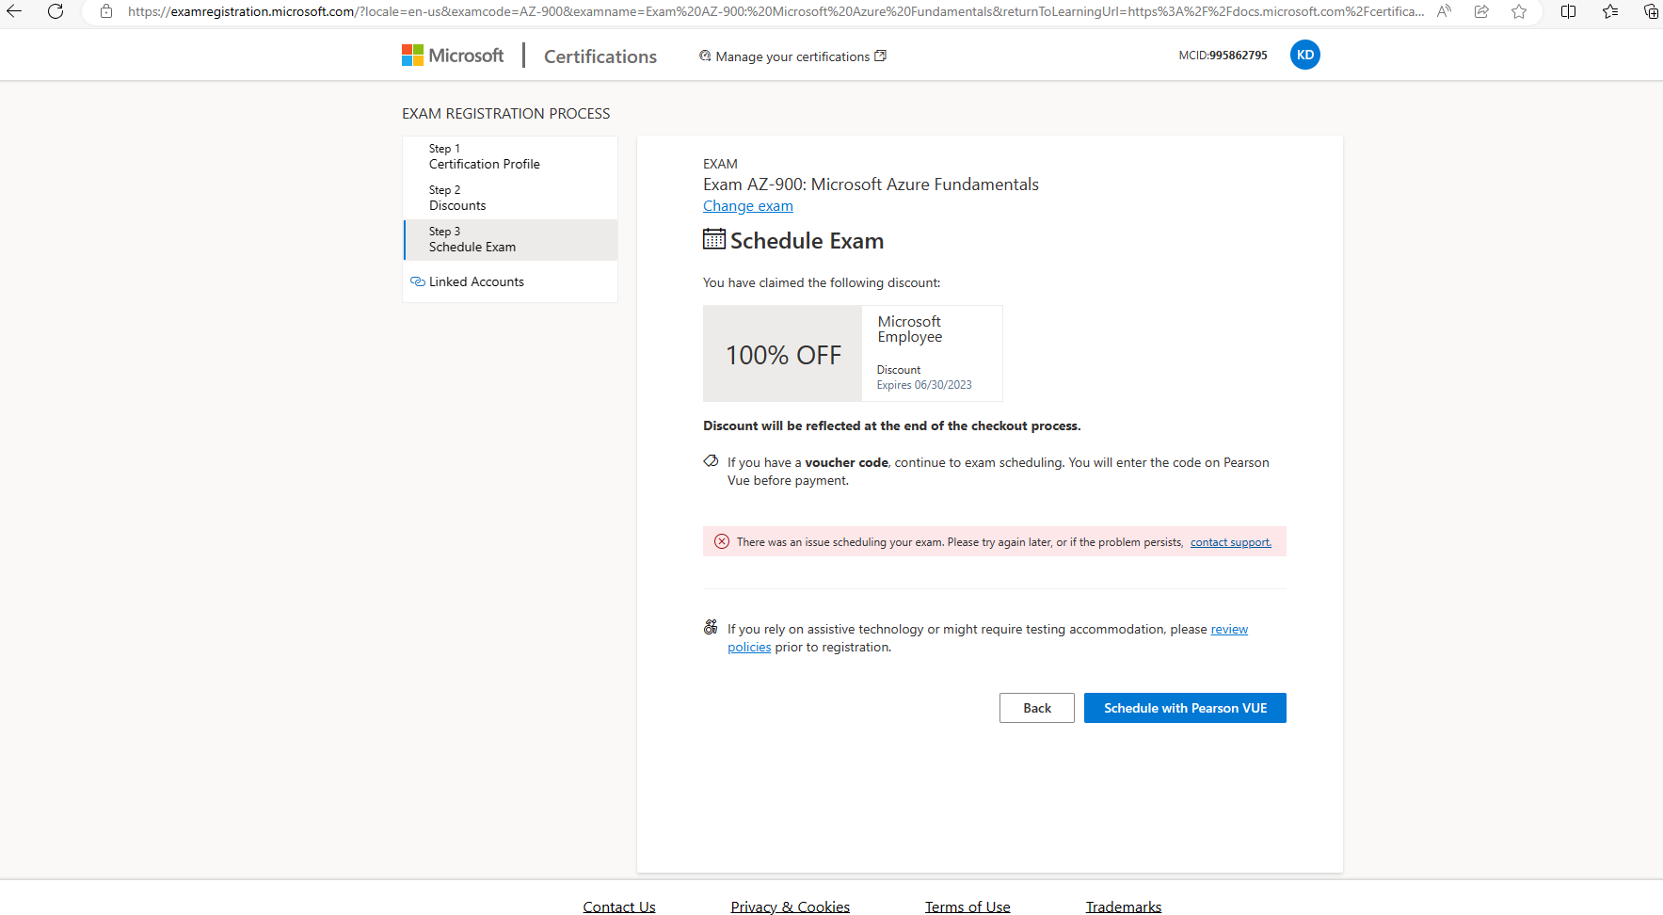Click the red error circle icon

(722, 541)
